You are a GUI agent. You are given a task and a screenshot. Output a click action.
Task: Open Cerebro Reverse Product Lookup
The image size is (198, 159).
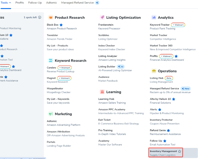coord(61,69)
